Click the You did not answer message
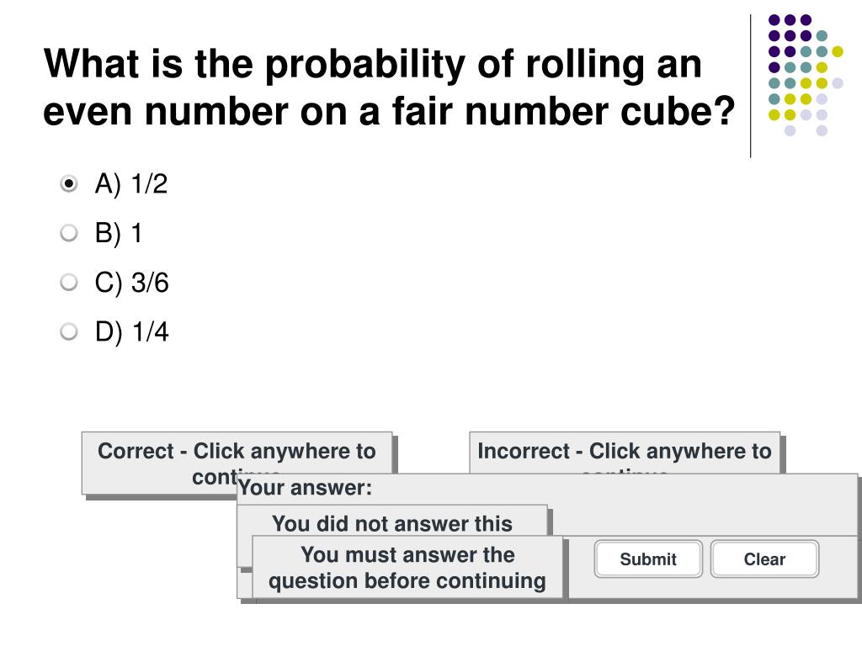 (393, 523)
